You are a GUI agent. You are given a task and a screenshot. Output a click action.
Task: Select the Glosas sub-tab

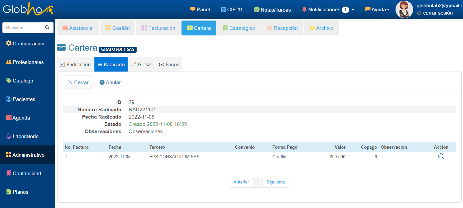click(142, 65)
